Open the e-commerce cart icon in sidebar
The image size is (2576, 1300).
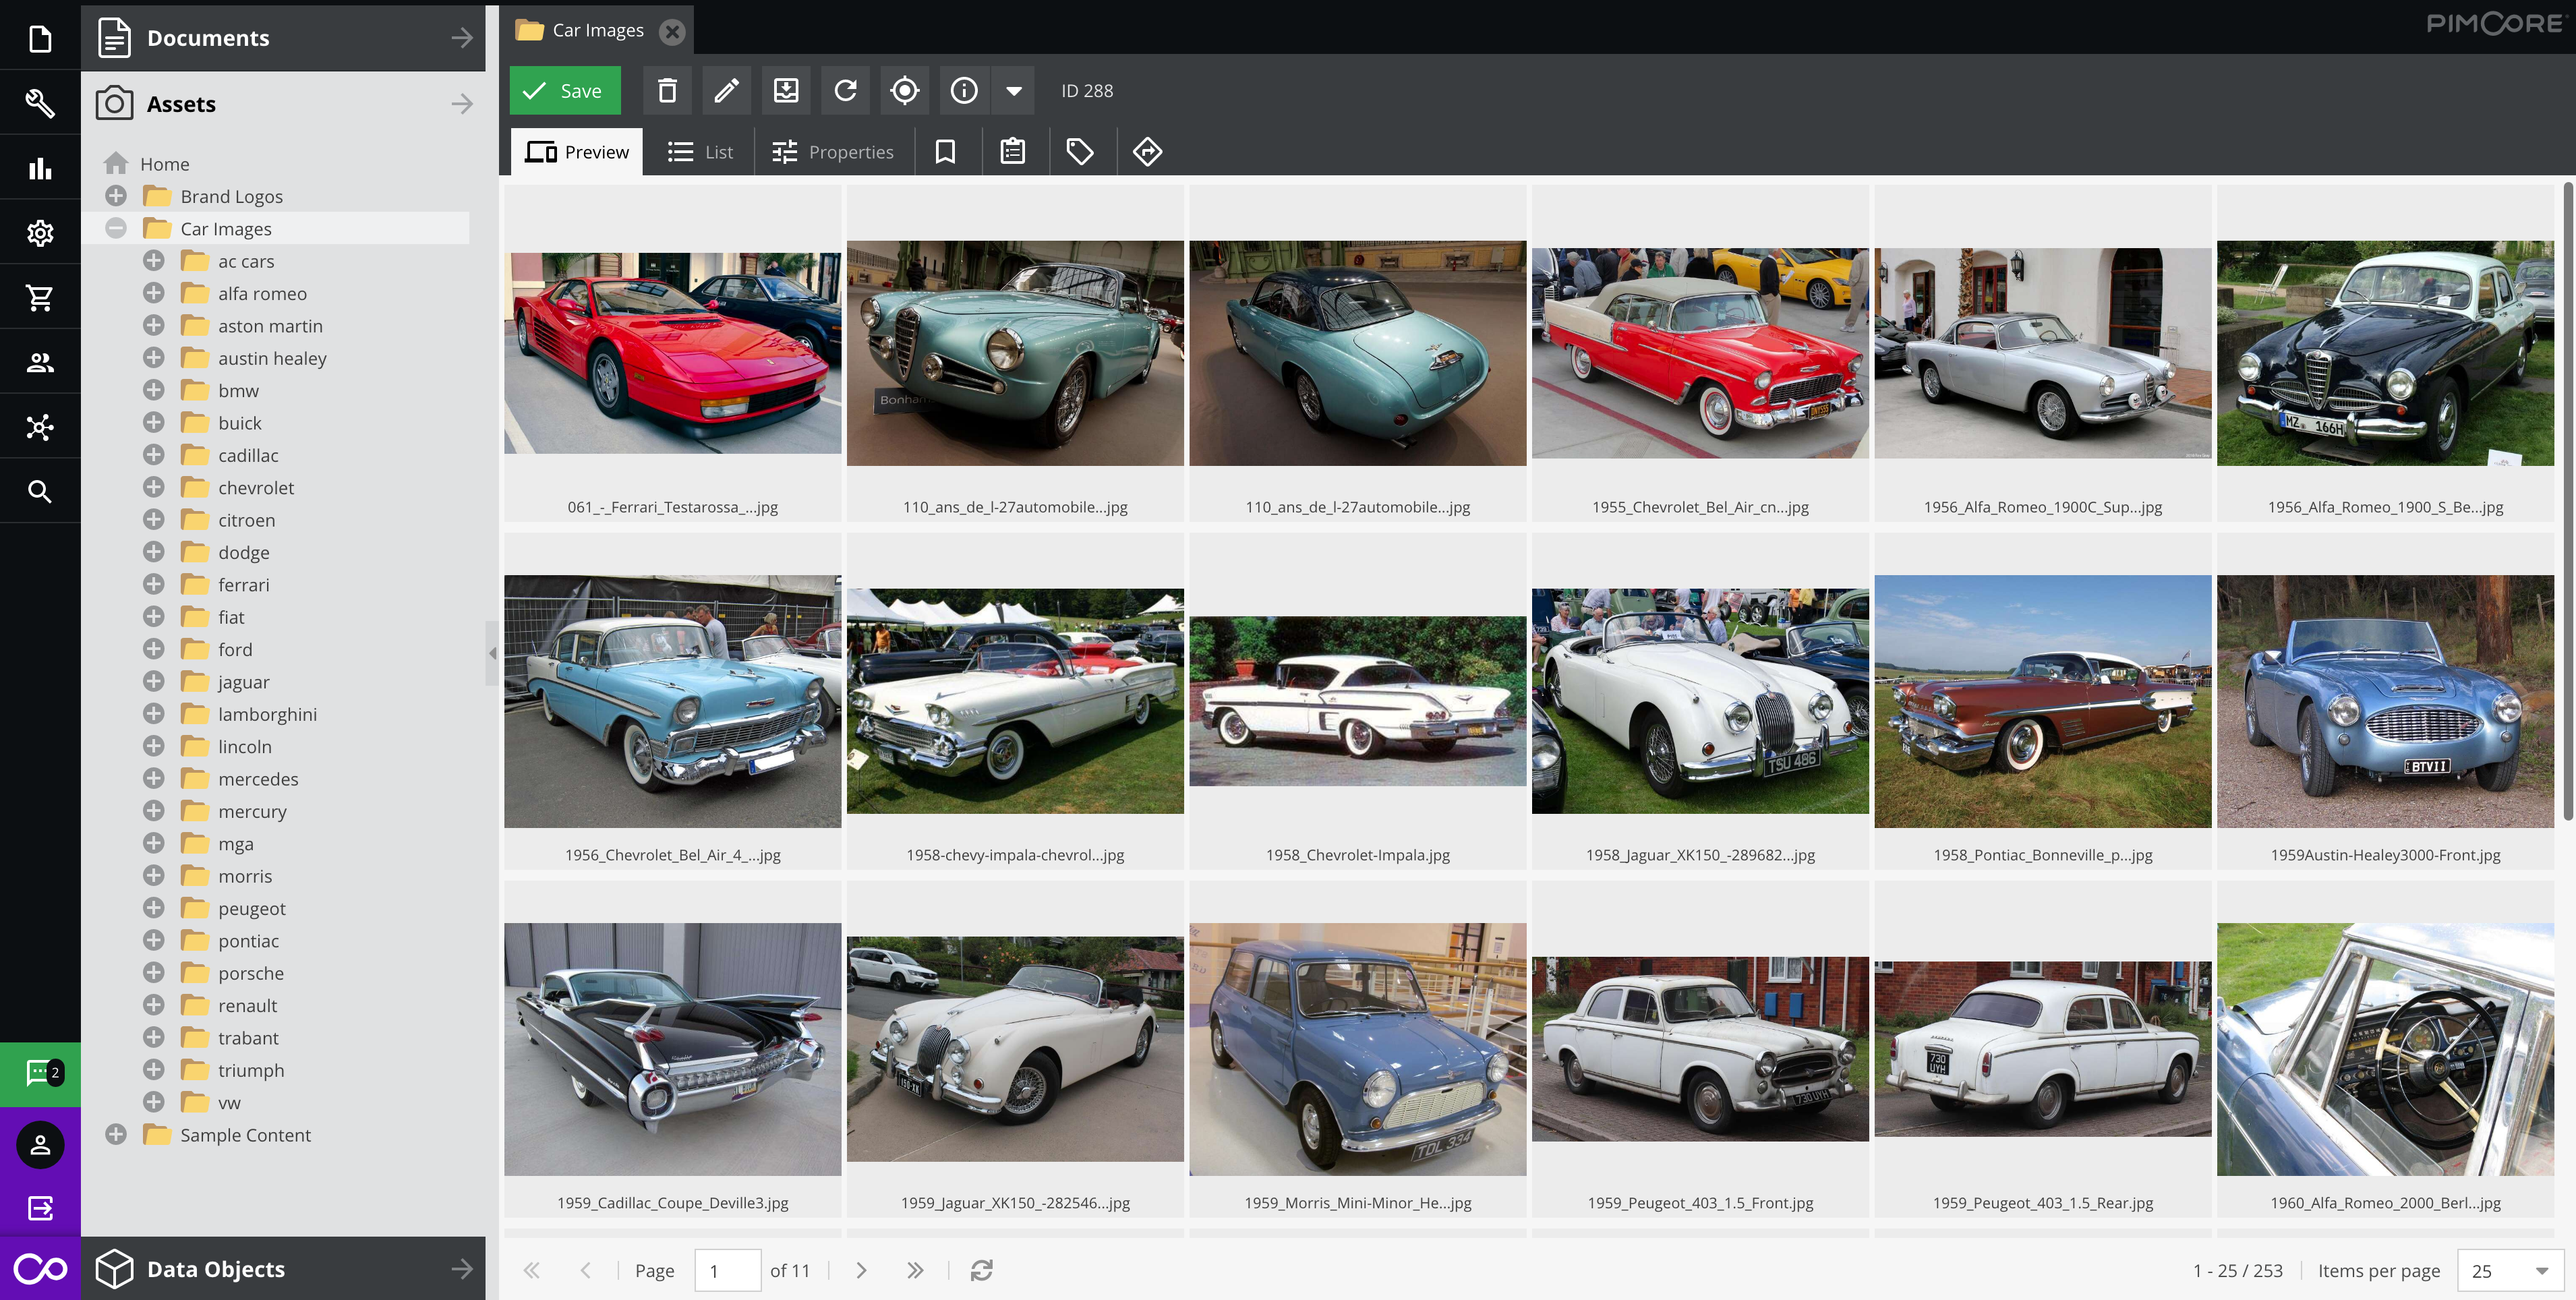tap(40, 297)
